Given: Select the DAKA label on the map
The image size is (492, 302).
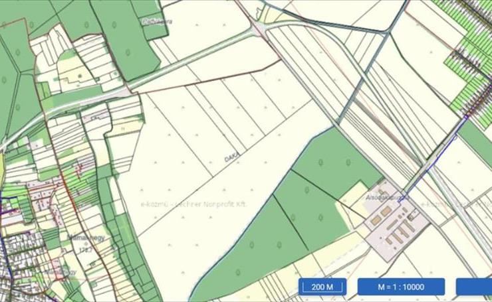Looking at the screenshot, I should pyautogui.click(x=232, y=157).
